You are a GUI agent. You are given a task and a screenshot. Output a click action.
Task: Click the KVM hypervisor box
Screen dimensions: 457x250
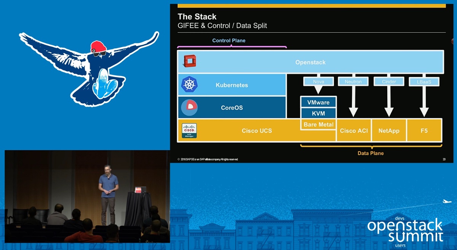[318, 113]
